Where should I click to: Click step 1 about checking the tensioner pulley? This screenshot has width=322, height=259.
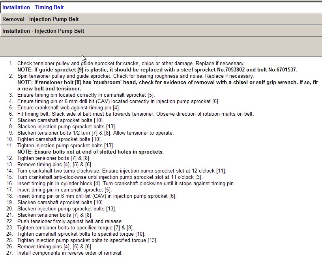[131, 63]
